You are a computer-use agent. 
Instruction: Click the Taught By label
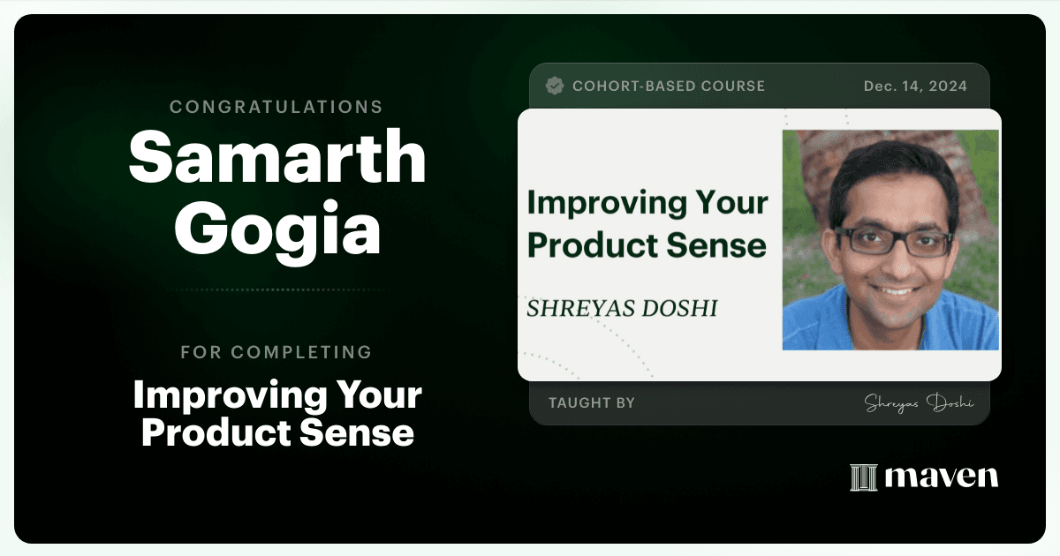click(x=592, y=403)
